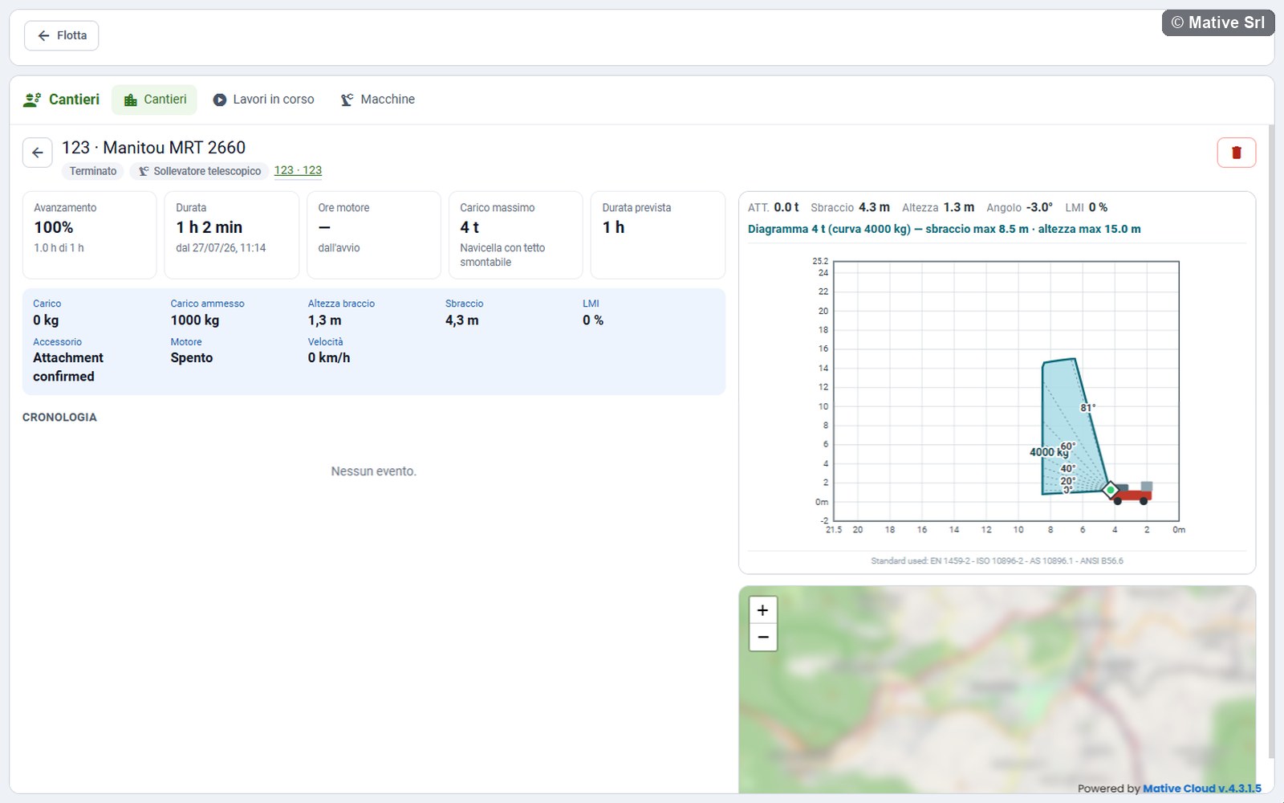Click the green boom tip marker on diagram
Viewport: 1284px width, 803px height.
pos(1111,489)
